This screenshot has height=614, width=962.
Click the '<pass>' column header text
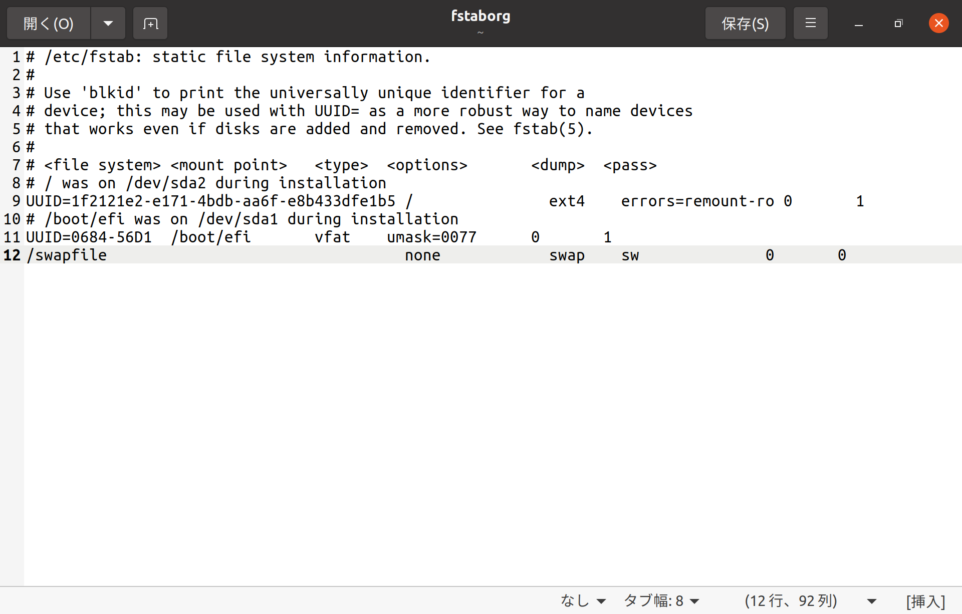tap(630, 165)
